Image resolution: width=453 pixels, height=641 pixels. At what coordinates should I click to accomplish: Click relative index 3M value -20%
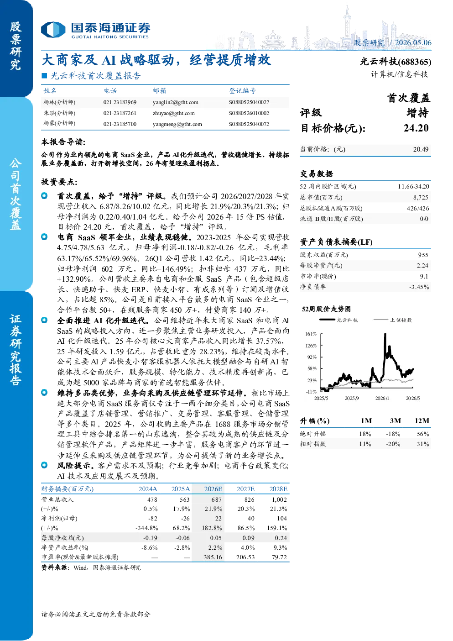tap(393, 444)
